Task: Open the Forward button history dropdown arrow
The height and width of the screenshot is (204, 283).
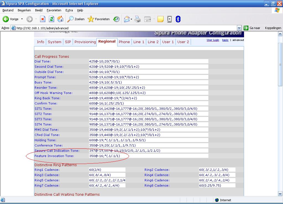Action: pos(36,19)
